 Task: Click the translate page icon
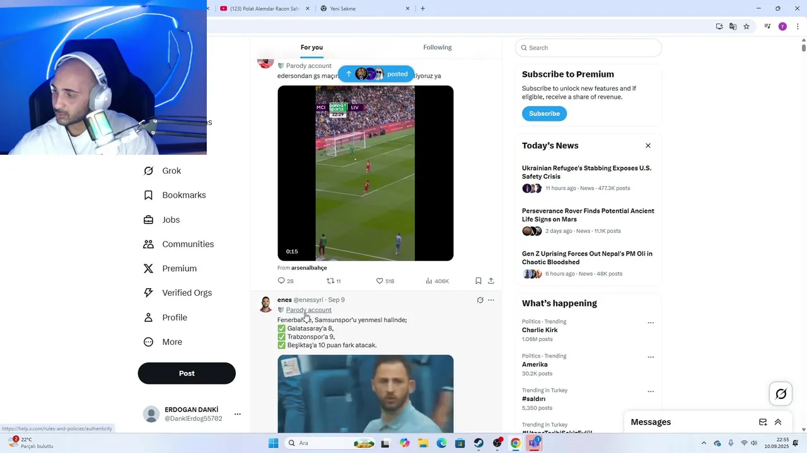click(x=733, y=26)
